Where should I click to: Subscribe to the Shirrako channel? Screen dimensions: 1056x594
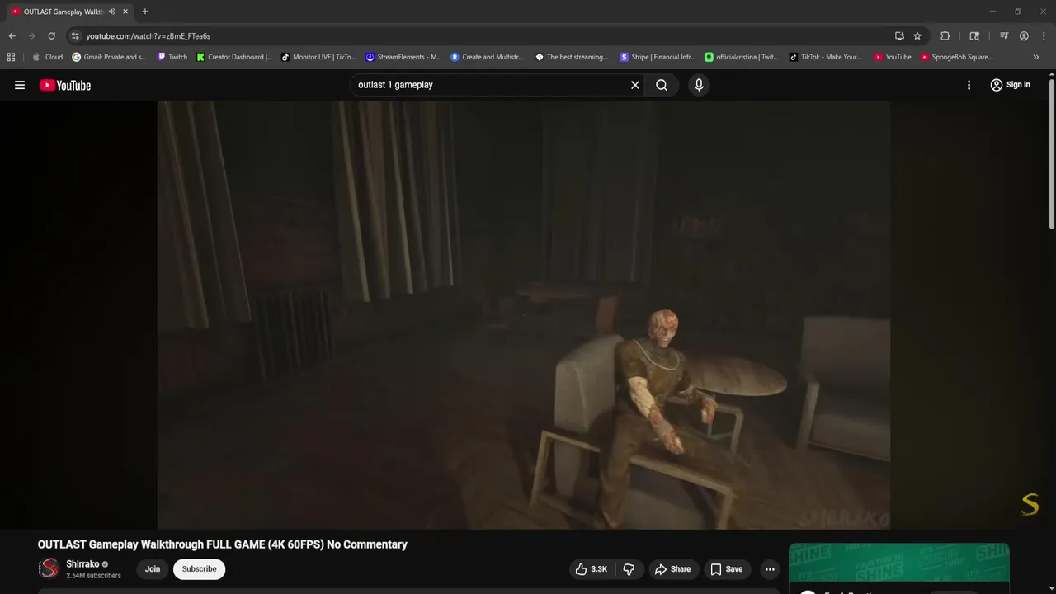pyautogui.click(x=199, y=569)
